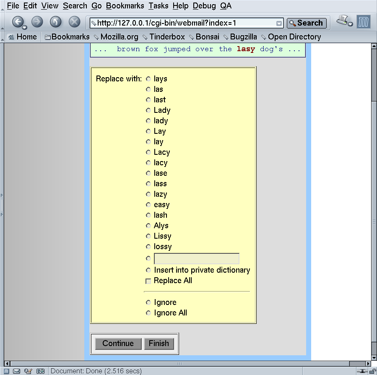Screen dimensions: 377x375
Task: Open the Mozilla.org bookmark link
Action: [x=116, y=37]
